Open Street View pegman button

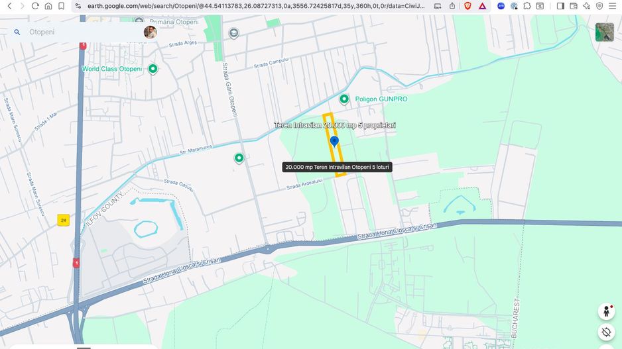pos(606,311)
